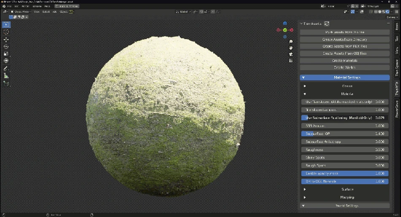Activate the Measure tool

tap(6, 76)
